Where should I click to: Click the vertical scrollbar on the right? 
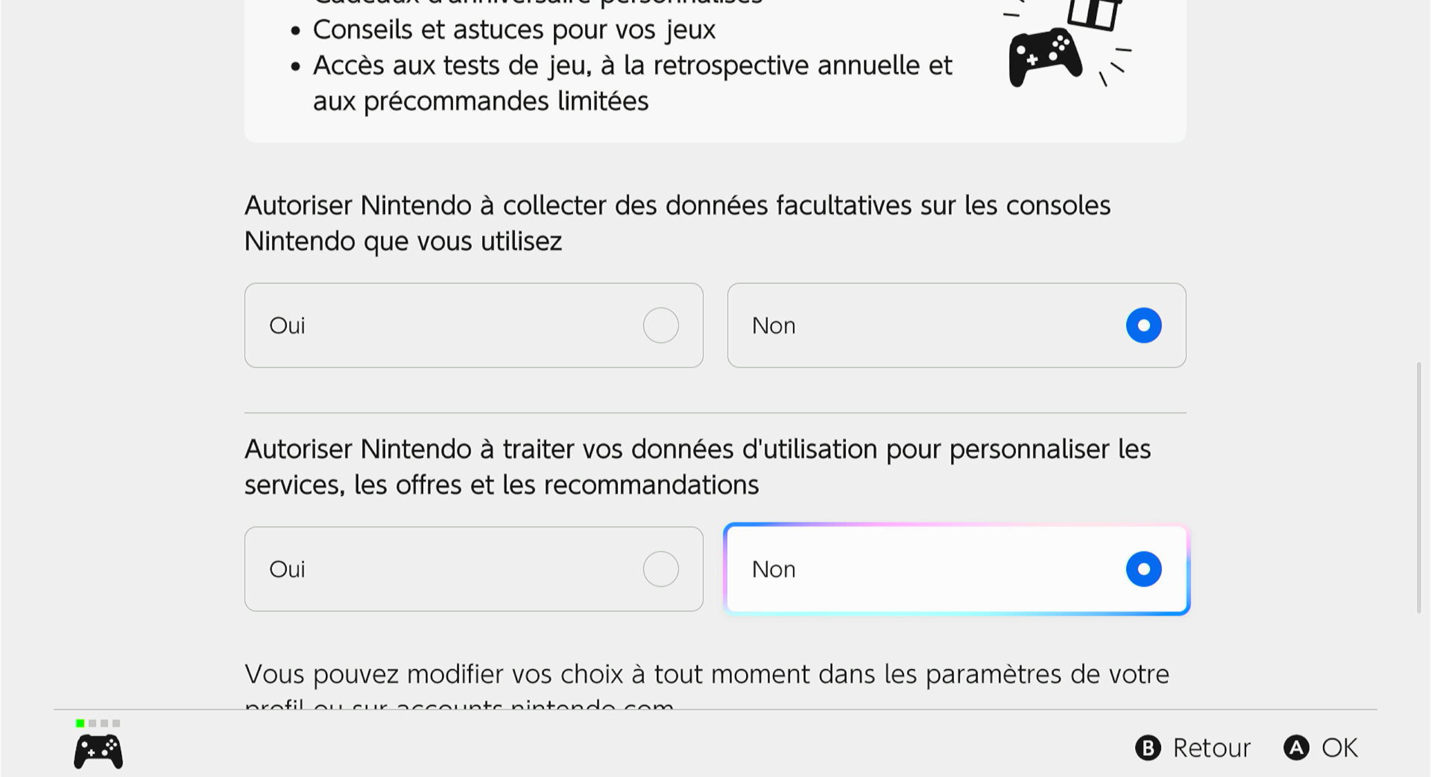click(x=1419, y=487)
